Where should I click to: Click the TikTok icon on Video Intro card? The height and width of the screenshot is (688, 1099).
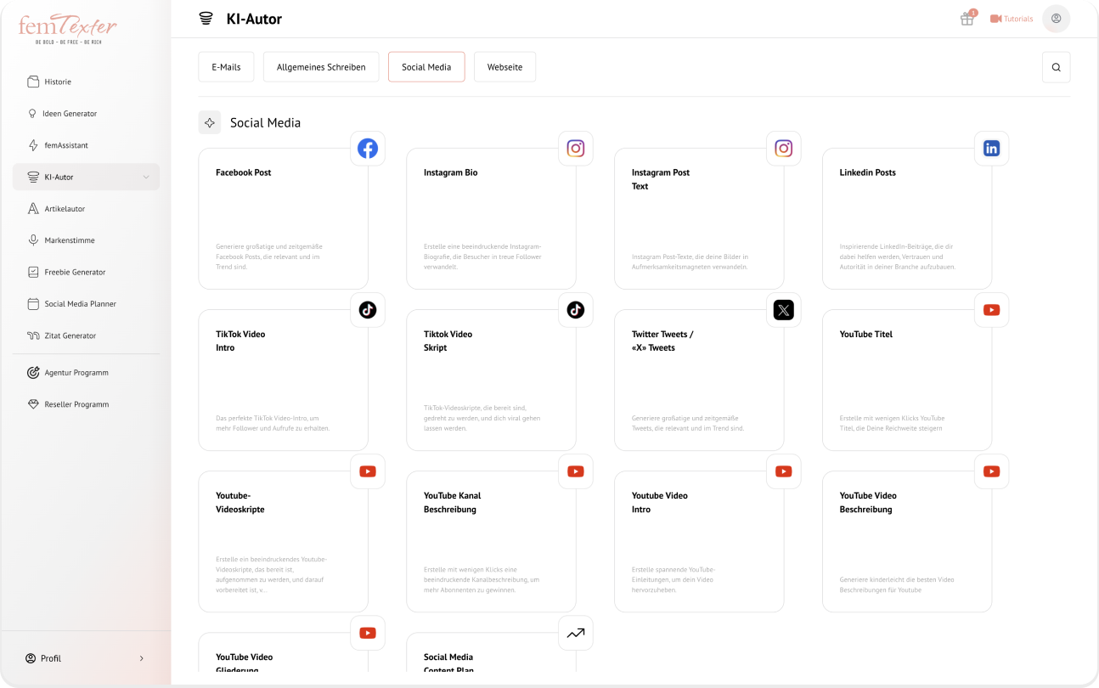pos(368,310)
